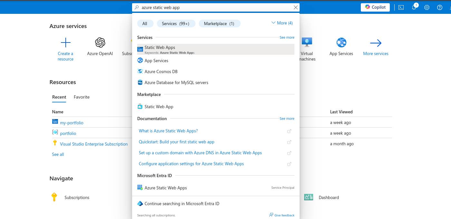Open portfolio resource link
Screen dimensions: 451x219
pyautogui.click(x=68, y=133)
